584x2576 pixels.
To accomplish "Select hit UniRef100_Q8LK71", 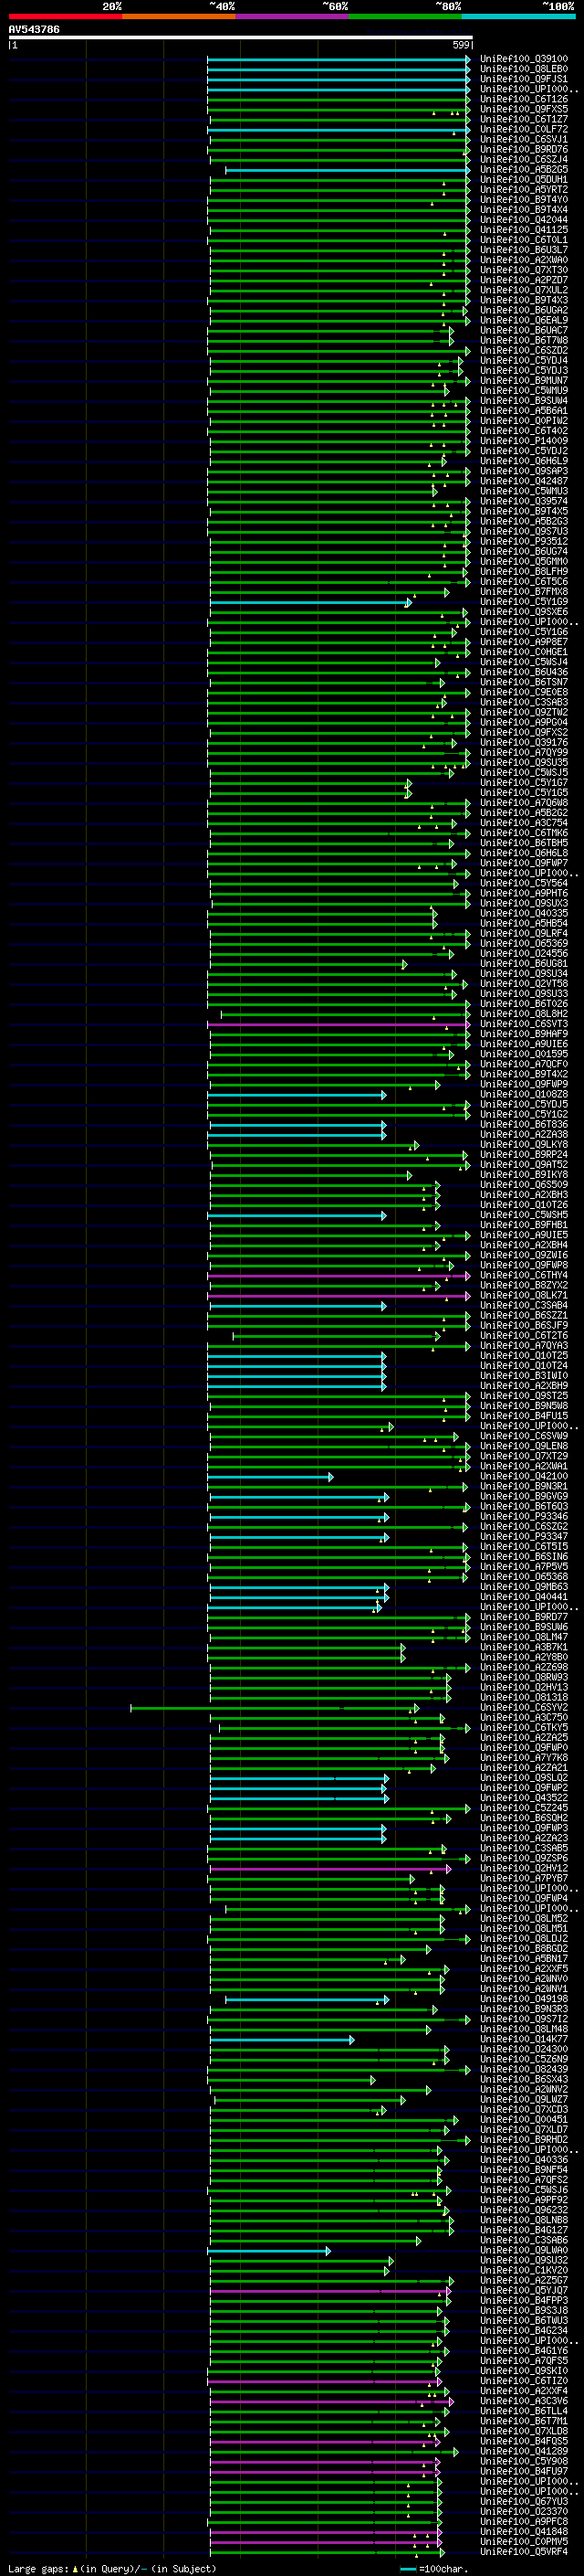I will click(x=524, y=1296).
